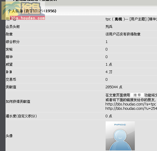Click the 贡献值 value 285044 点

(x=114, y=87)
